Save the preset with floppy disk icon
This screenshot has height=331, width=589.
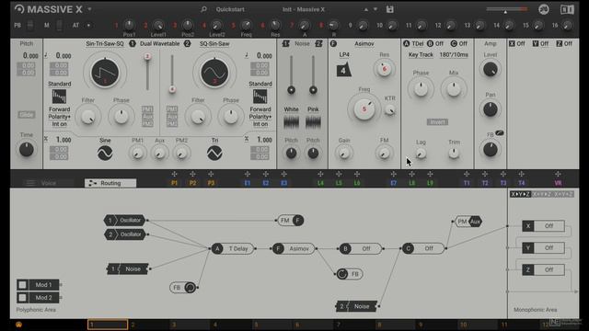(390, 9)
